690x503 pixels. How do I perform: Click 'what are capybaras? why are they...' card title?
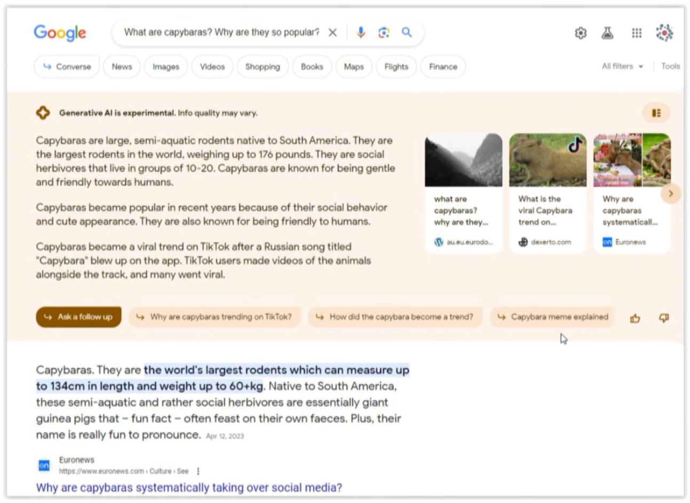coord(461,210)
